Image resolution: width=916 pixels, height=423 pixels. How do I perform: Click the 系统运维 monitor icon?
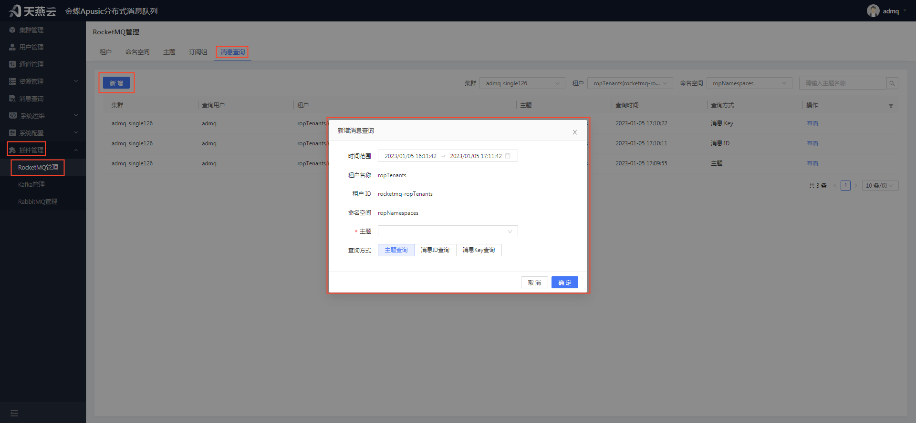[13, 116]
